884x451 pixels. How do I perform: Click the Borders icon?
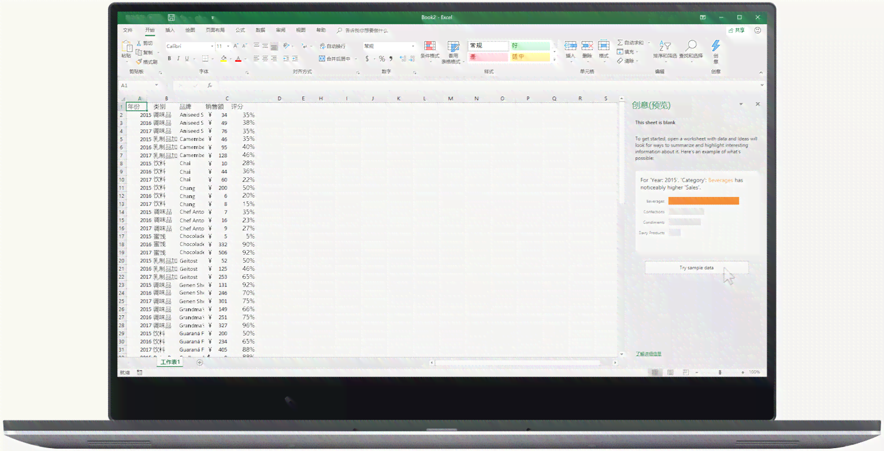[205, 58]
